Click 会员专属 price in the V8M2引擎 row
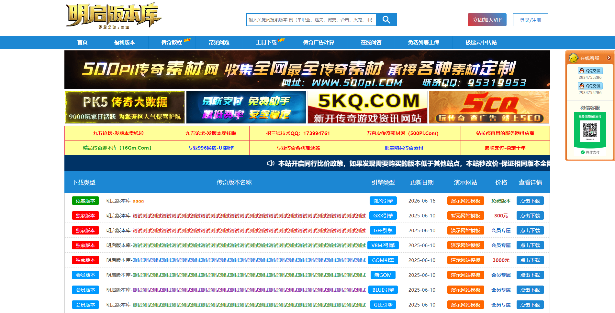The image size is (615, 313). 501,245
